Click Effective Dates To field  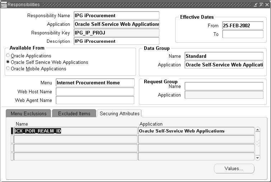click(243, 34)
